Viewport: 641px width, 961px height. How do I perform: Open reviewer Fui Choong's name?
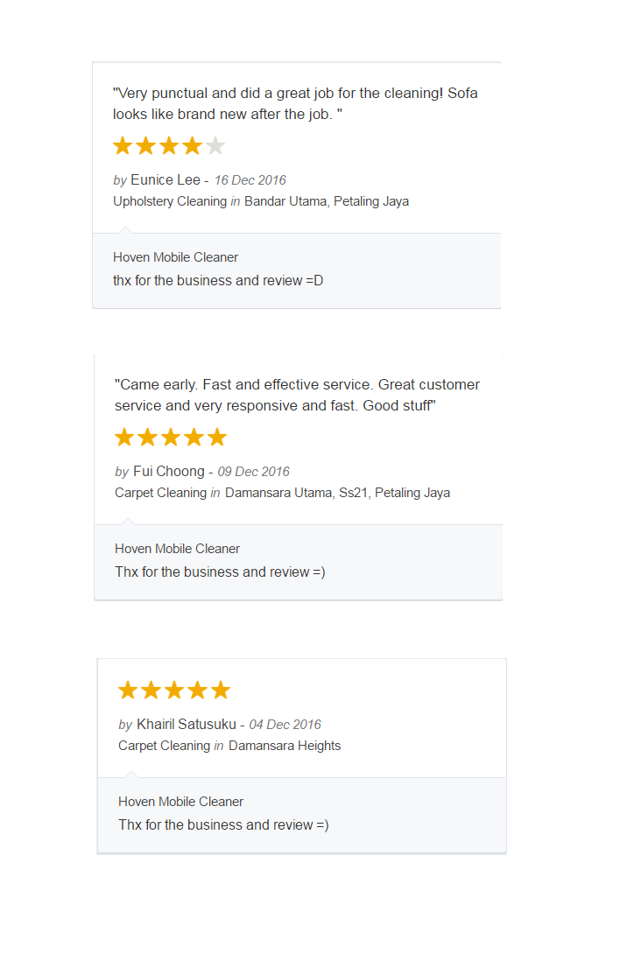(168, 472)
